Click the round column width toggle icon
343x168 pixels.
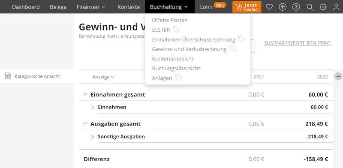tap(338, 76)
